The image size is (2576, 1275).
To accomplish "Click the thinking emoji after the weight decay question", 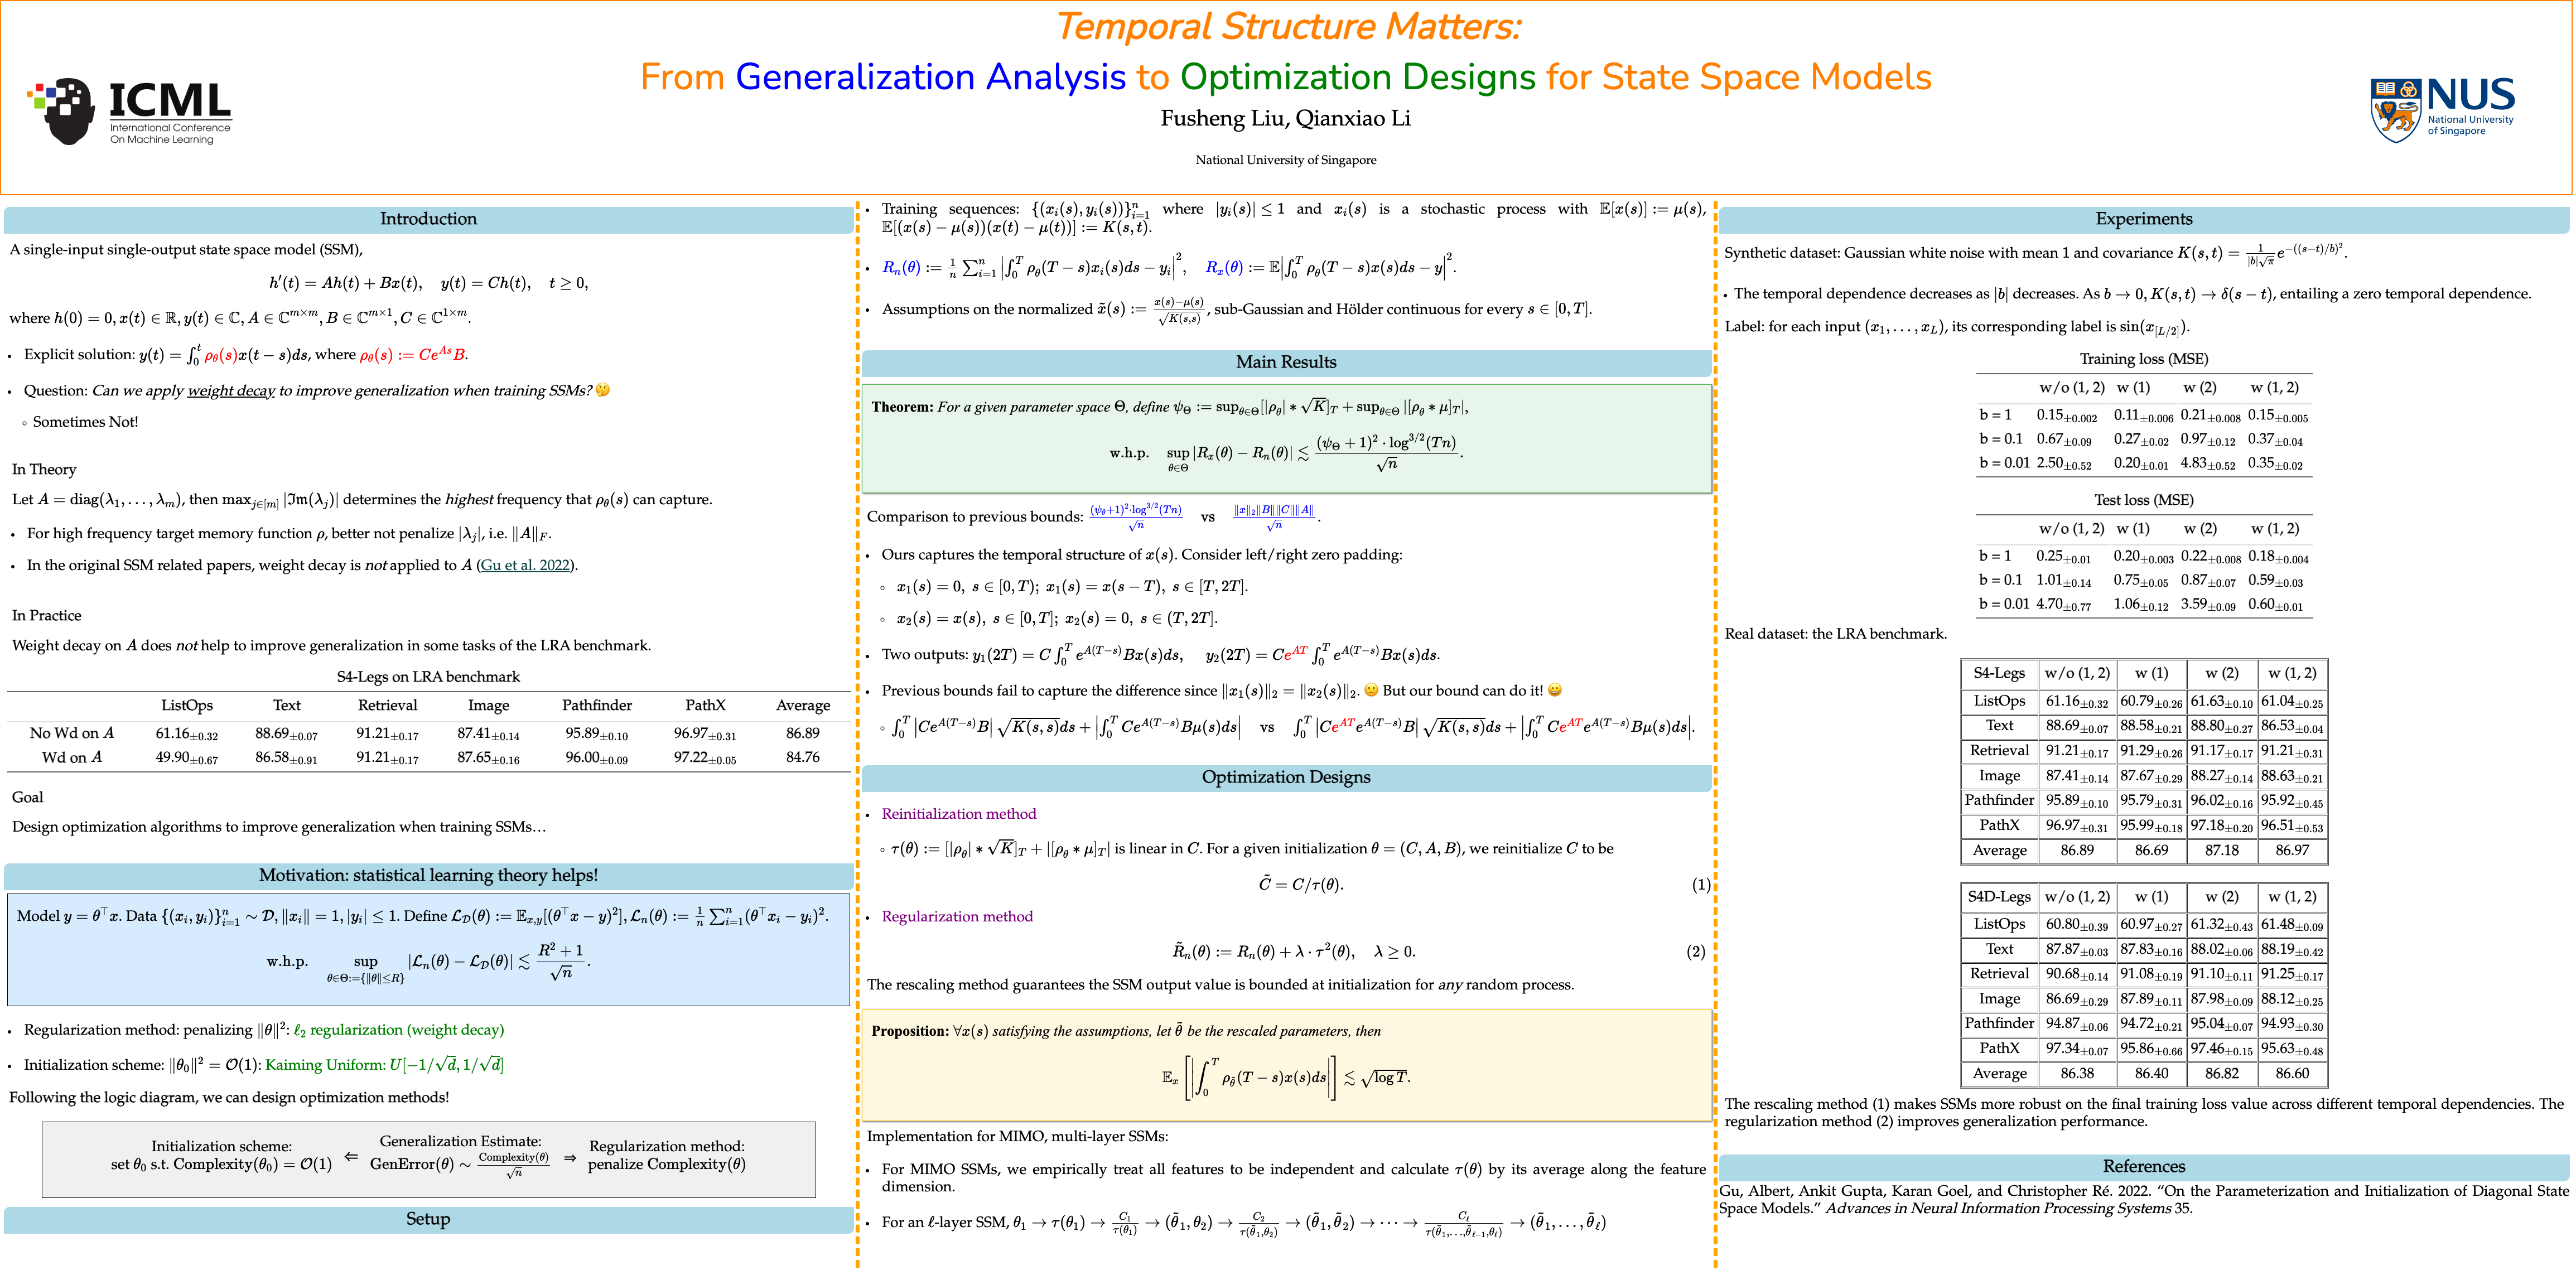I will point(603,390).
